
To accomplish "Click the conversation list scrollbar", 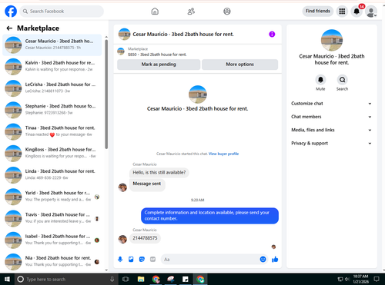I will [x=106, y=94].
